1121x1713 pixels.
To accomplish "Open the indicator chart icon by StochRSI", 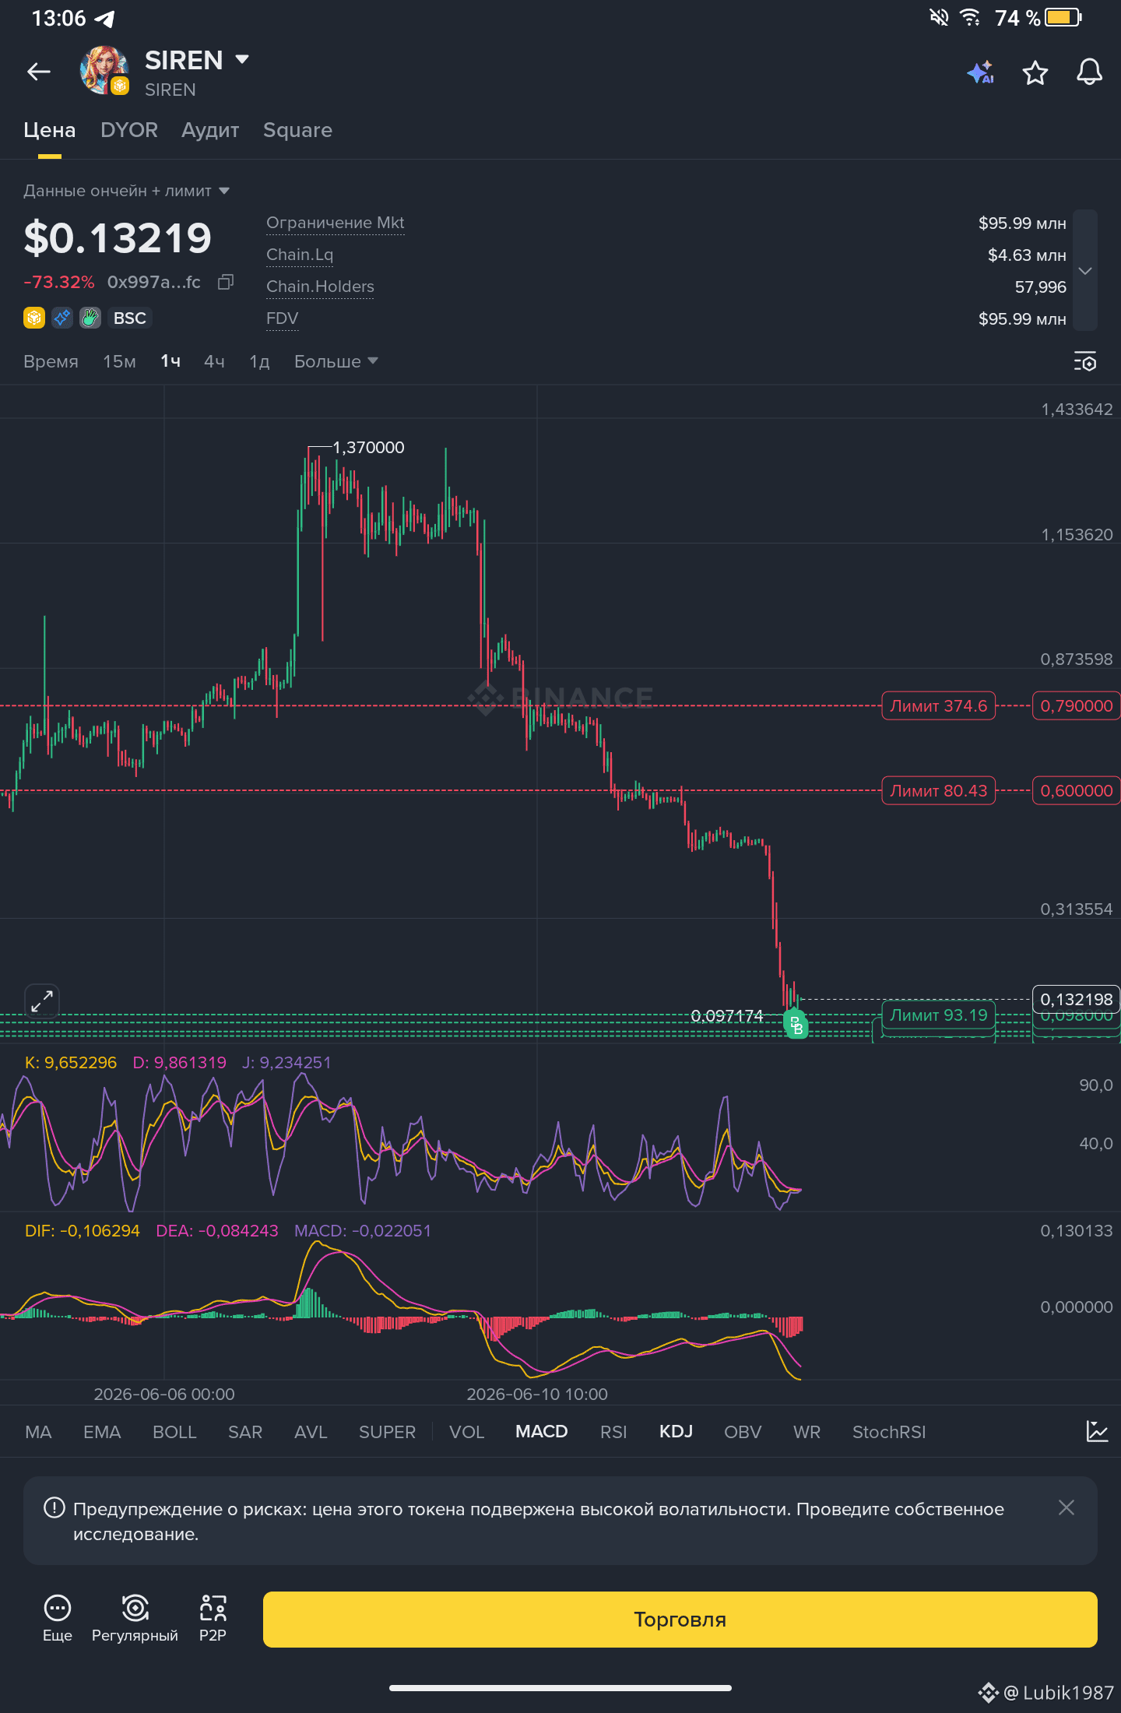I will (1097, 1431).
